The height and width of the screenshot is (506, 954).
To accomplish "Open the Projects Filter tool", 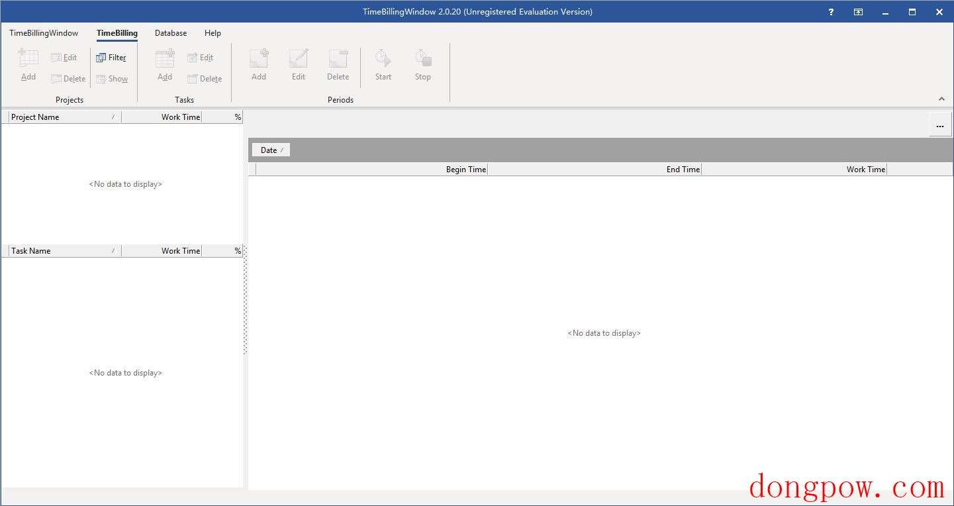I will 111,58.
